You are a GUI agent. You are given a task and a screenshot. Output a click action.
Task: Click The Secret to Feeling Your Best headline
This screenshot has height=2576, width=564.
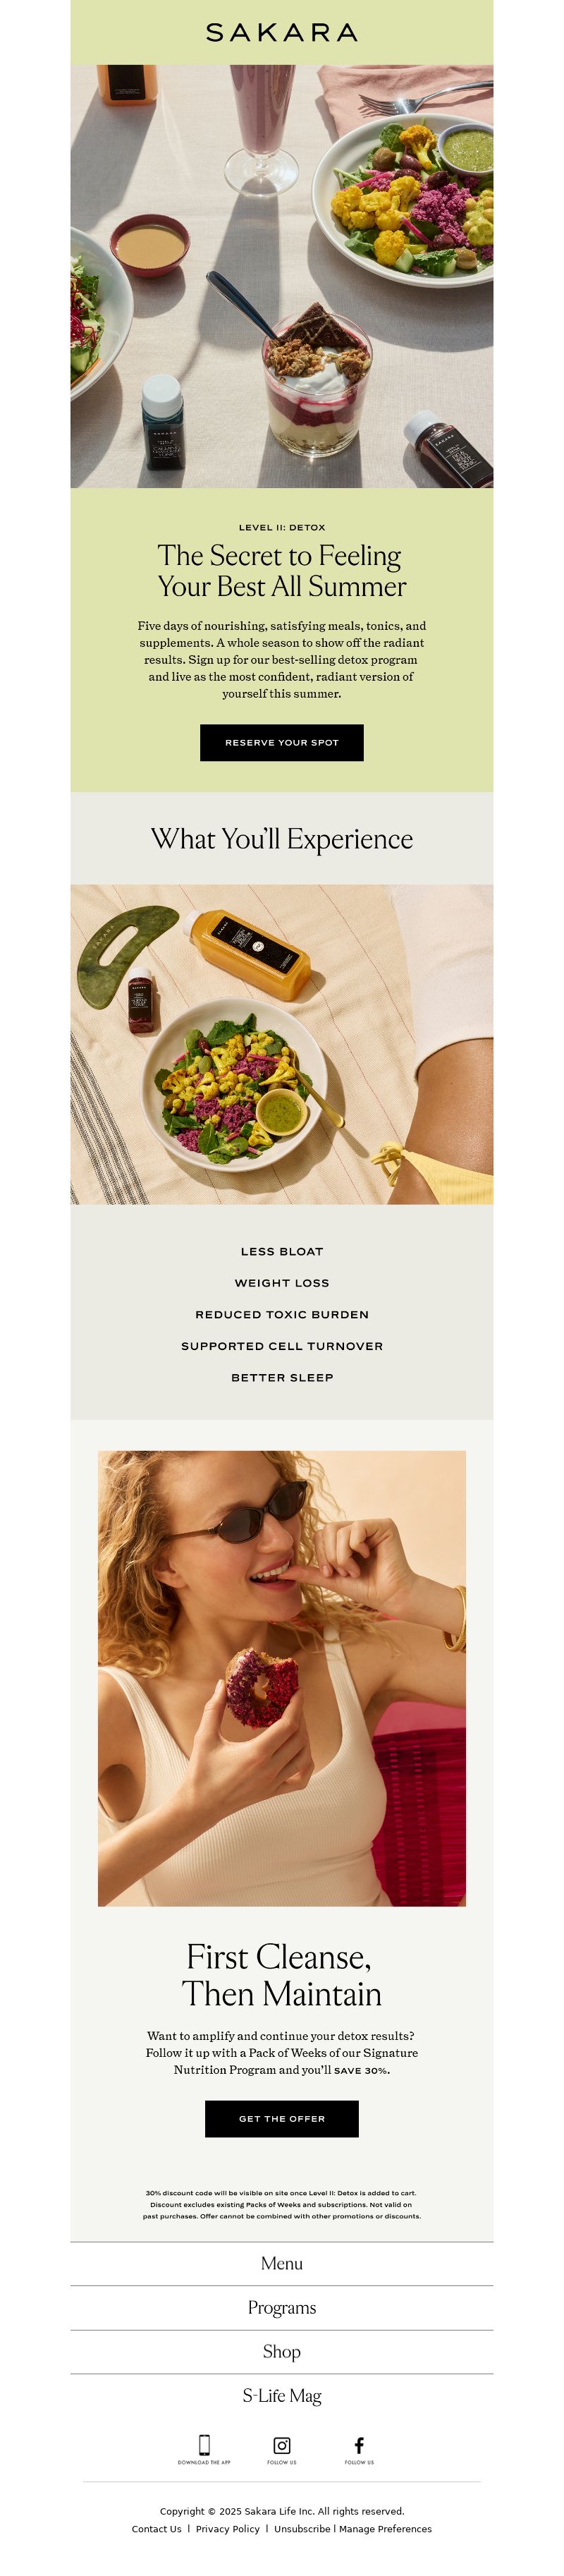click(282, 570)
